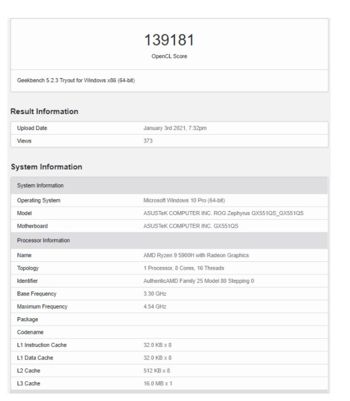
Task: Click the 'Motherboard' label
Action: [x=32, y=226]
